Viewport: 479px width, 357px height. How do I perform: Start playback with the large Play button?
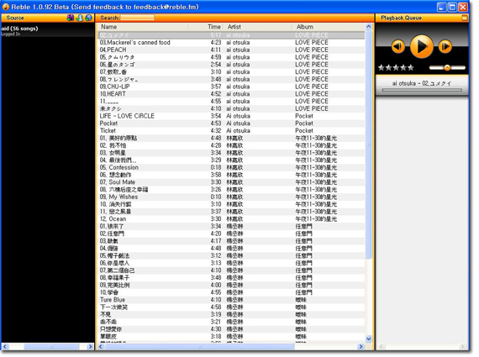point(422,46)
